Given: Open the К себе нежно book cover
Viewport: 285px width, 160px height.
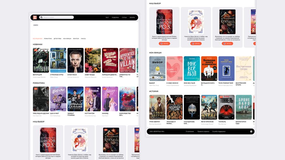Looking at the screenshot, I should (x=174, y=69).
